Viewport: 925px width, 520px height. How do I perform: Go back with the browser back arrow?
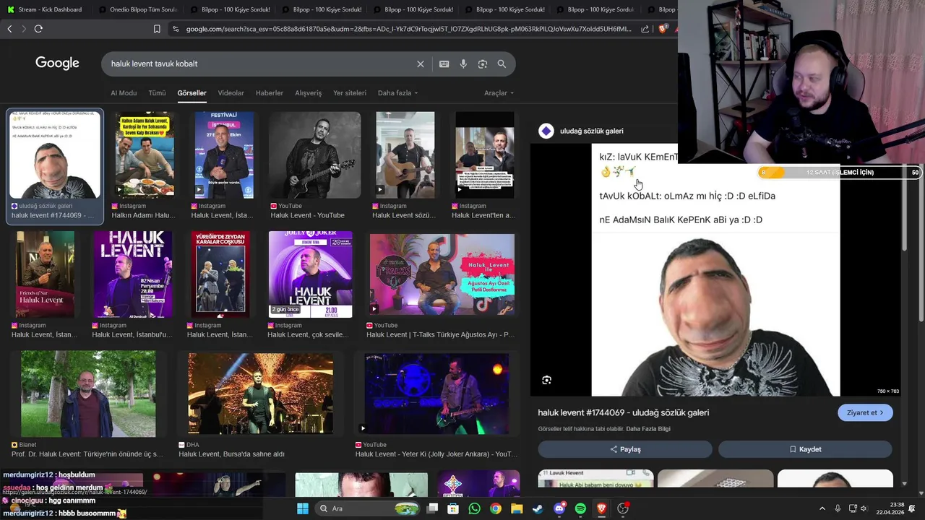(9, 29)
